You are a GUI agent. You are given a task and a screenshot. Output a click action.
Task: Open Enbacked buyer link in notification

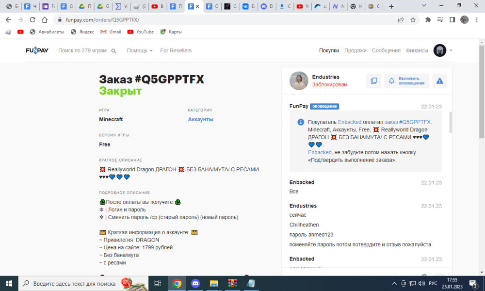coord(350,122)
